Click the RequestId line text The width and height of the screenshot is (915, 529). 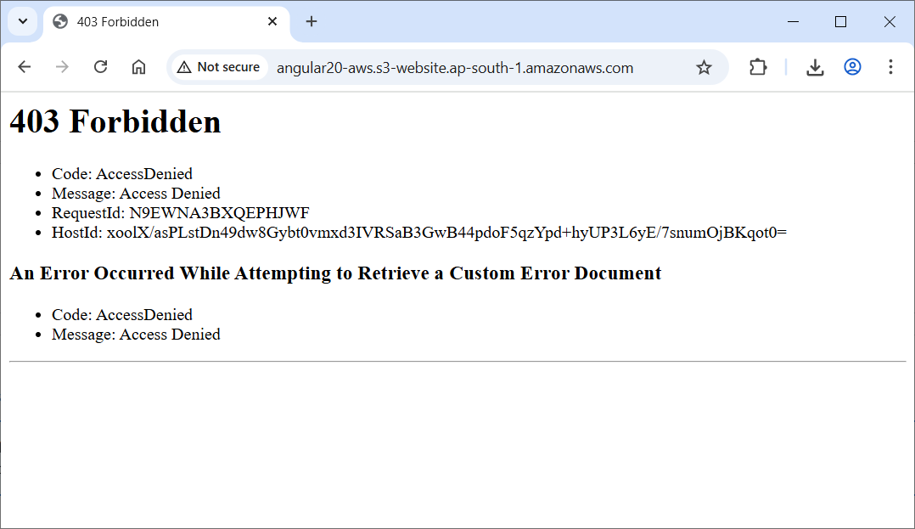(x=180, y=212)
